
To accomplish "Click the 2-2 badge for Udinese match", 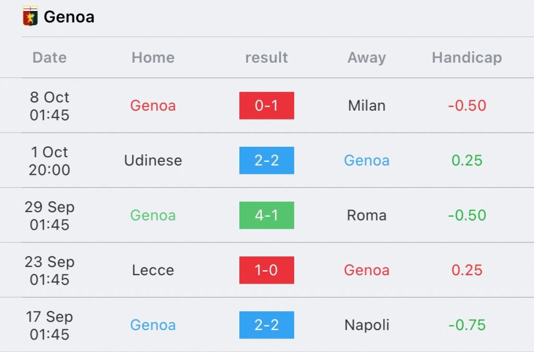I will [266, 160].
